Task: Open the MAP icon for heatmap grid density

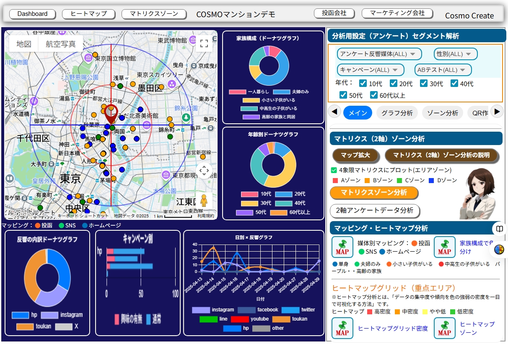Action: pyautogui.click(x=342, y=328)
